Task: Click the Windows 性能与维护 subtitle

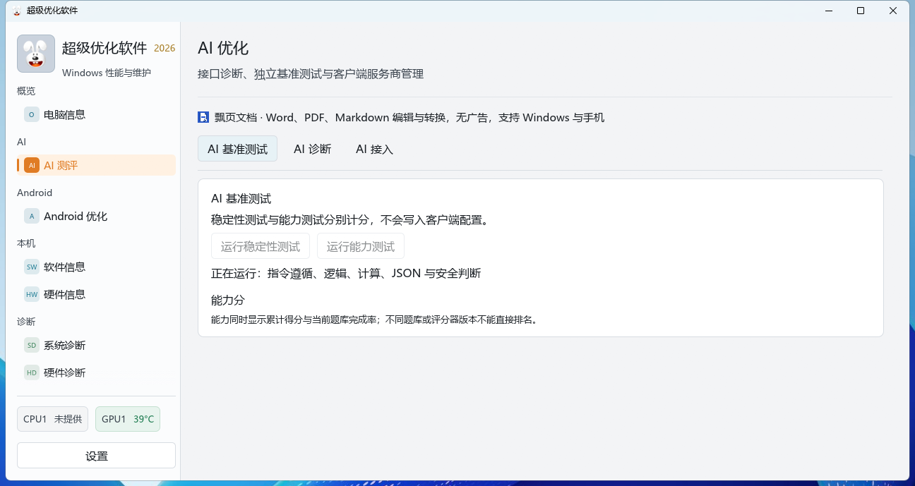Action: pos(107,73)
